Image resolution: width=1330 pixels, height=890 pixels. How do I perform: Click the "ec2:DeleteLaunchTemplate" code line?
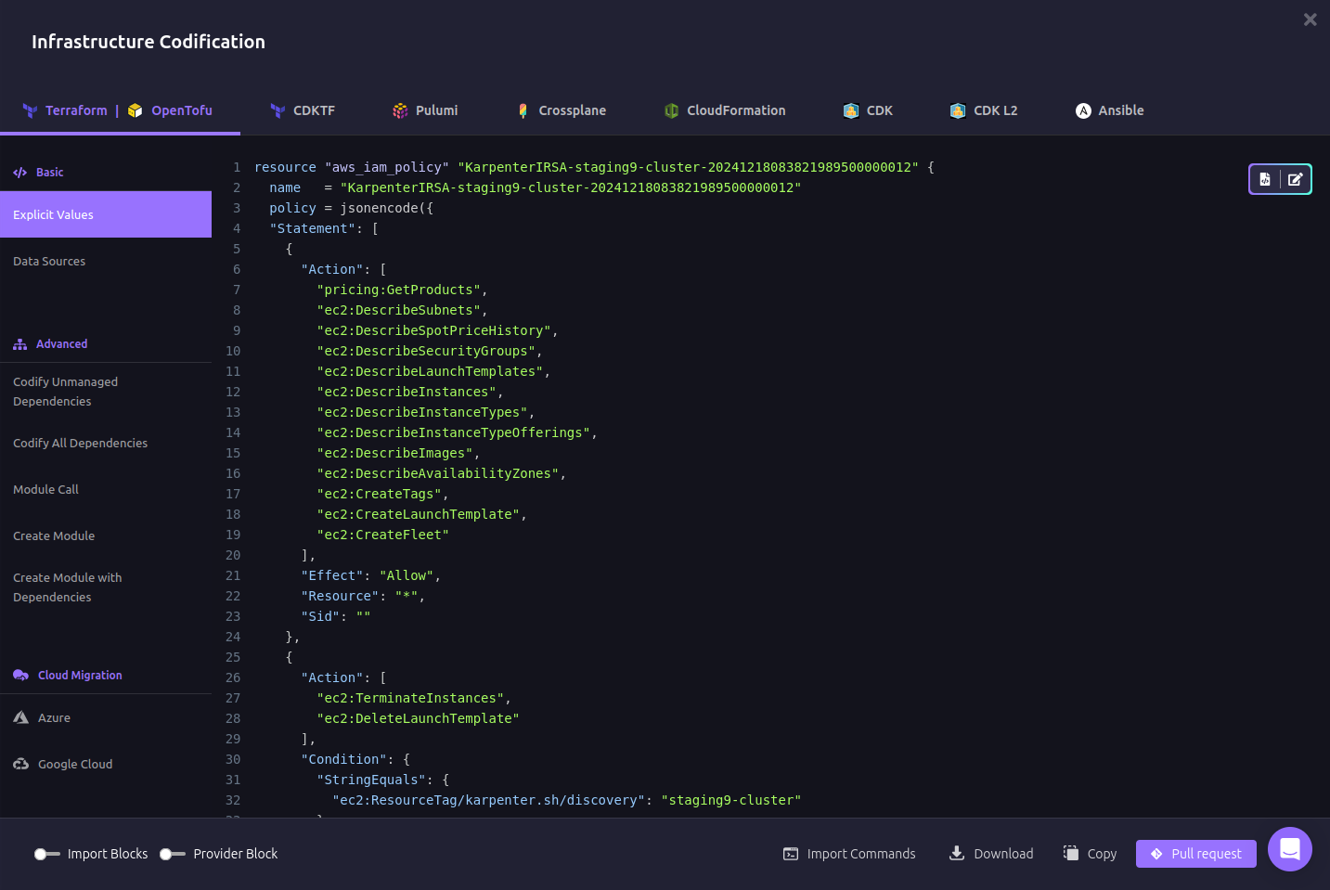(x=418, y=718)
